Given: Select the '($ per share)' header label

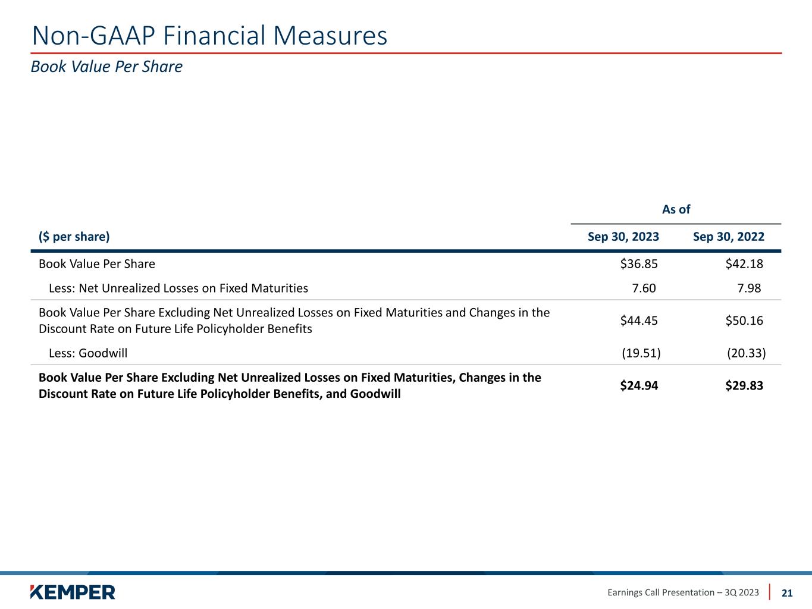Looking at the screenshot, I should point(74,237).
